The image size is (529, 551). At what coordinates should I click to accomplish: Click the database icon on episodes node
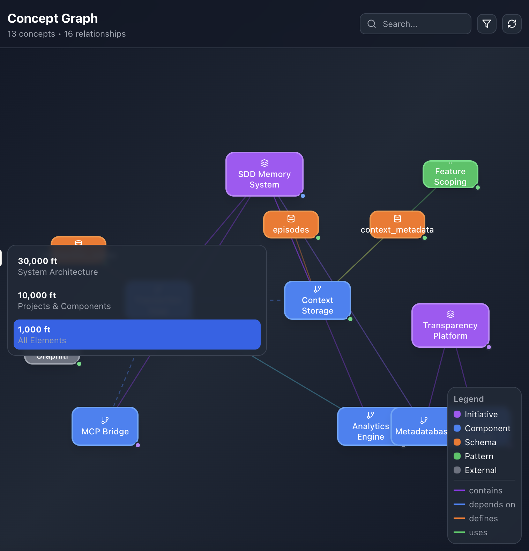tap(291, 219)
